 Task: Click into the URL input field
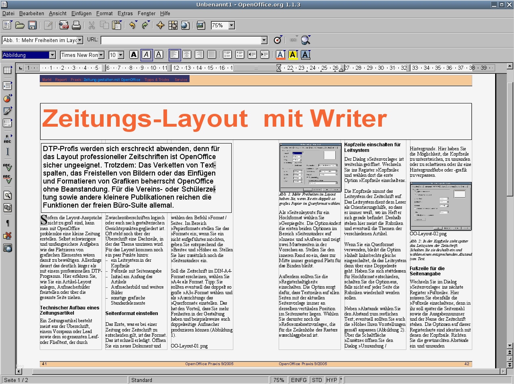(181, 40)
